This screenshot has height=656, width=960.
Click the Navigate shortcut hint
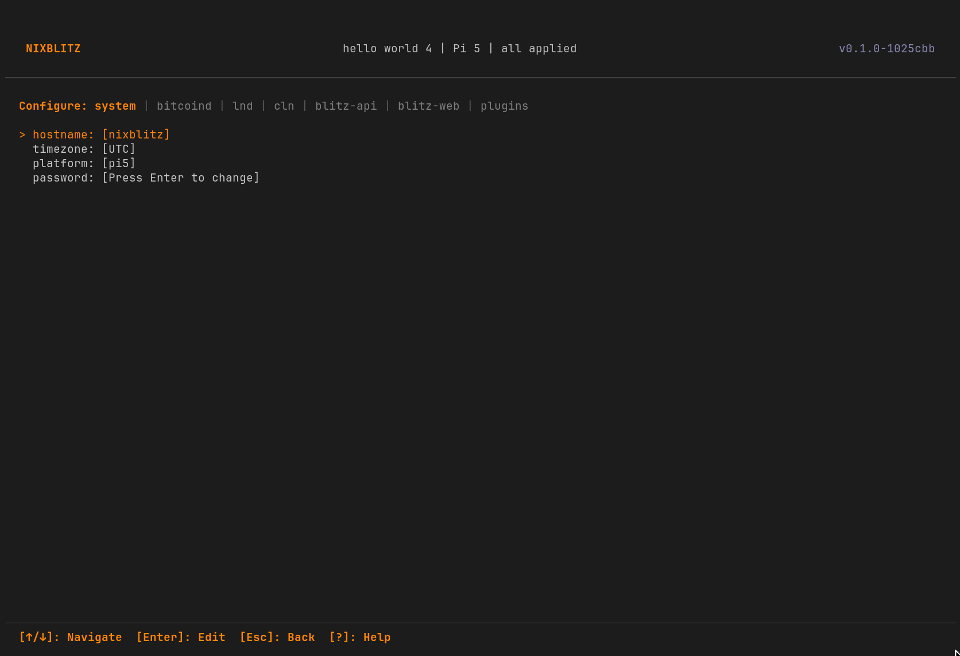point(70,638)
